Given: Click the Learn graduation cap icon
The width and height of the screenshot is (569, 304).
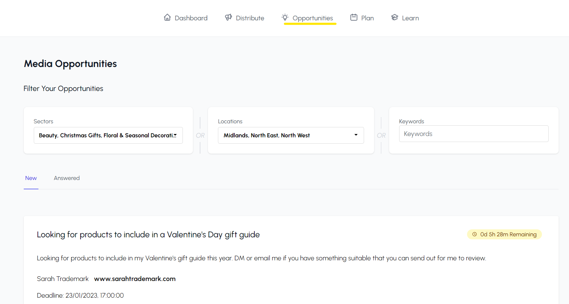Looking at the screenshot, I should 394,17.
